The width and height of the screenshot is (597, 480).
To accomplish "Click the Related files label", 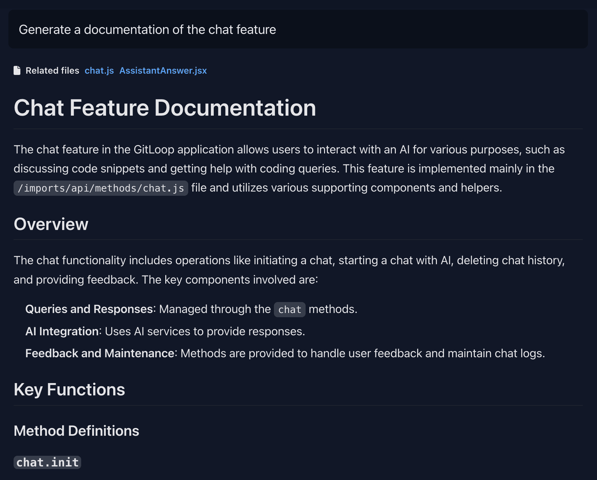I will 52,70.
